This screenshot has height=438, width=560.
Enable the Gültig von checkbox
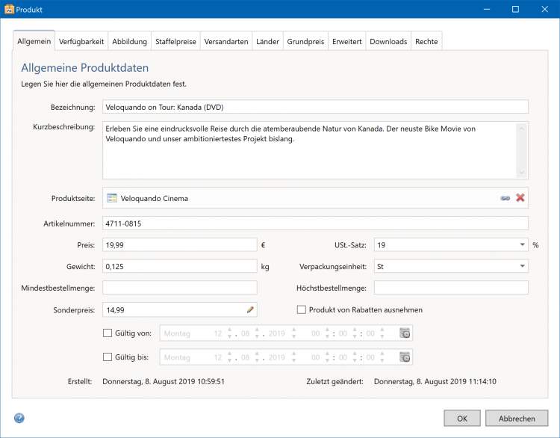click(x=107, y=333)
